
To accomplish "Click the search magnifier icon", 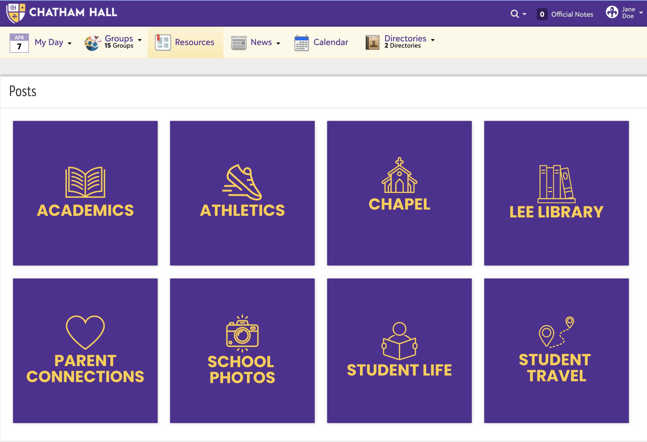I will click(x=514, y=14).
